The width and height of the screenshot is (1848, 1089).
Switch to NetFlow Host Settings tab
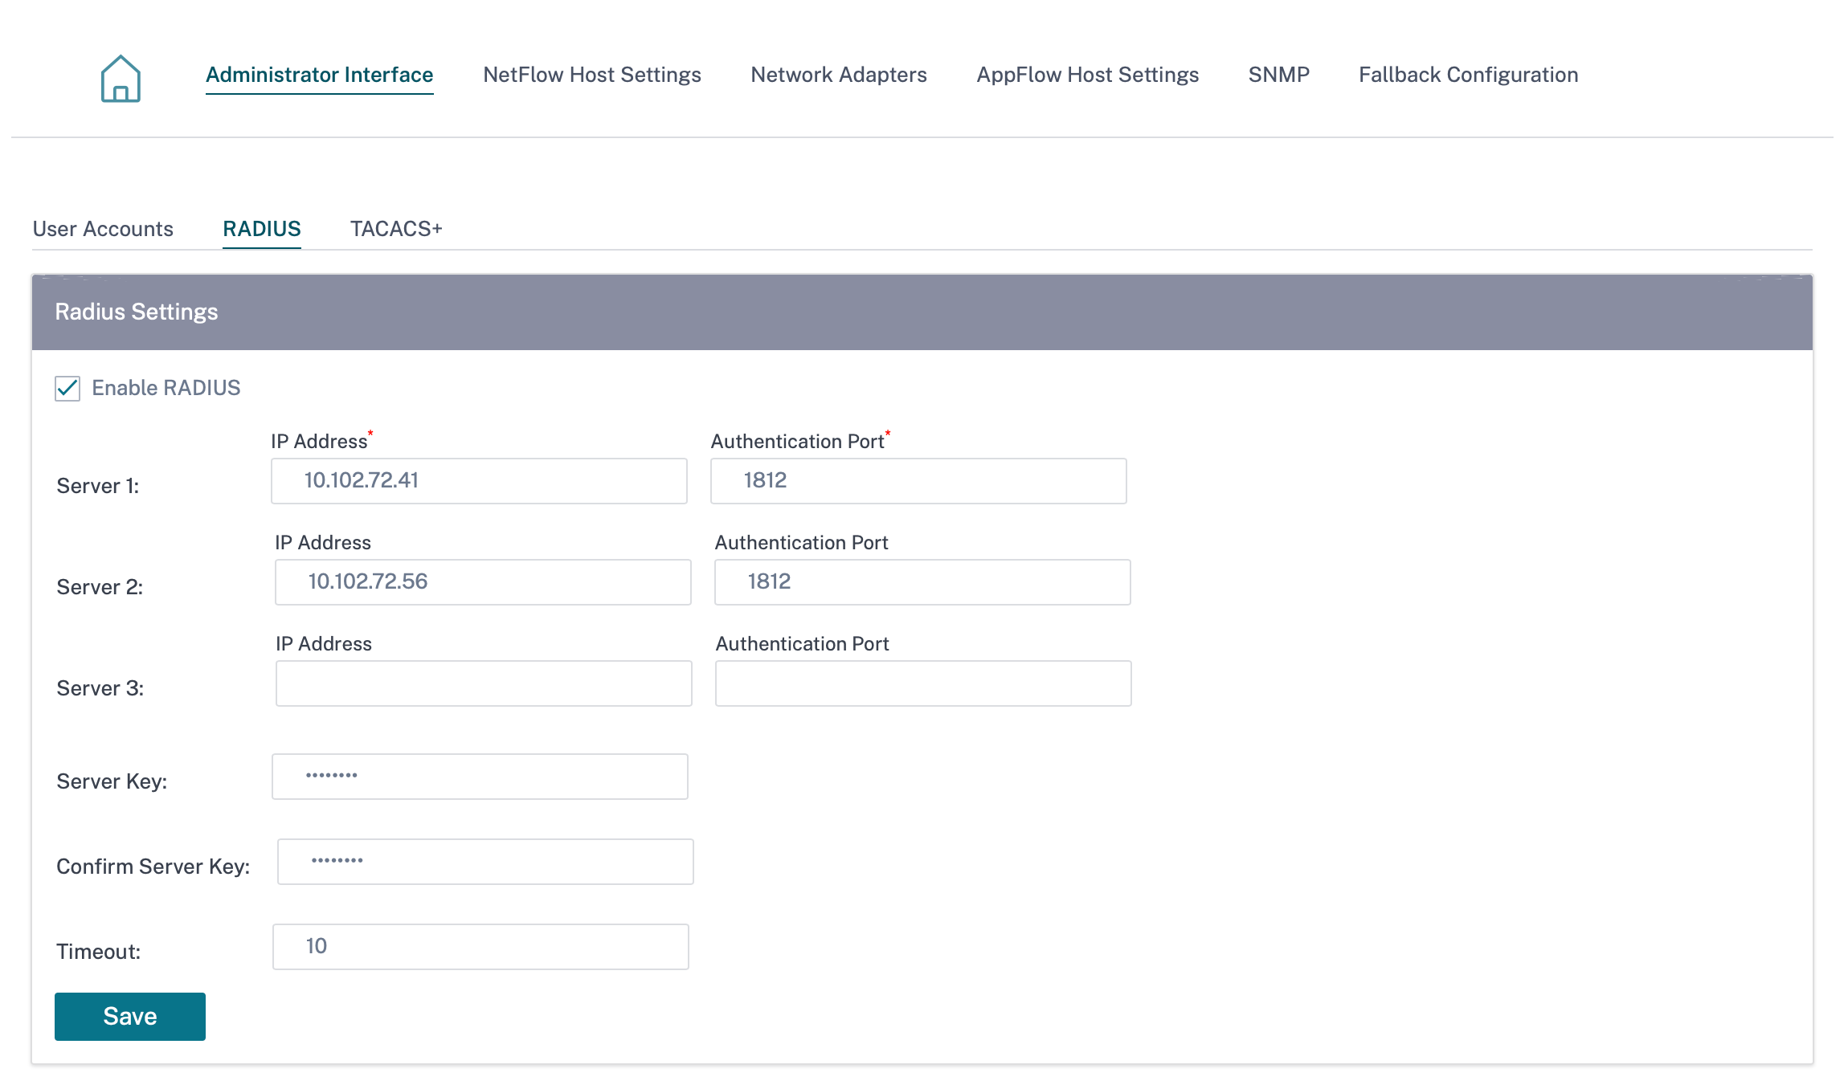592,75
